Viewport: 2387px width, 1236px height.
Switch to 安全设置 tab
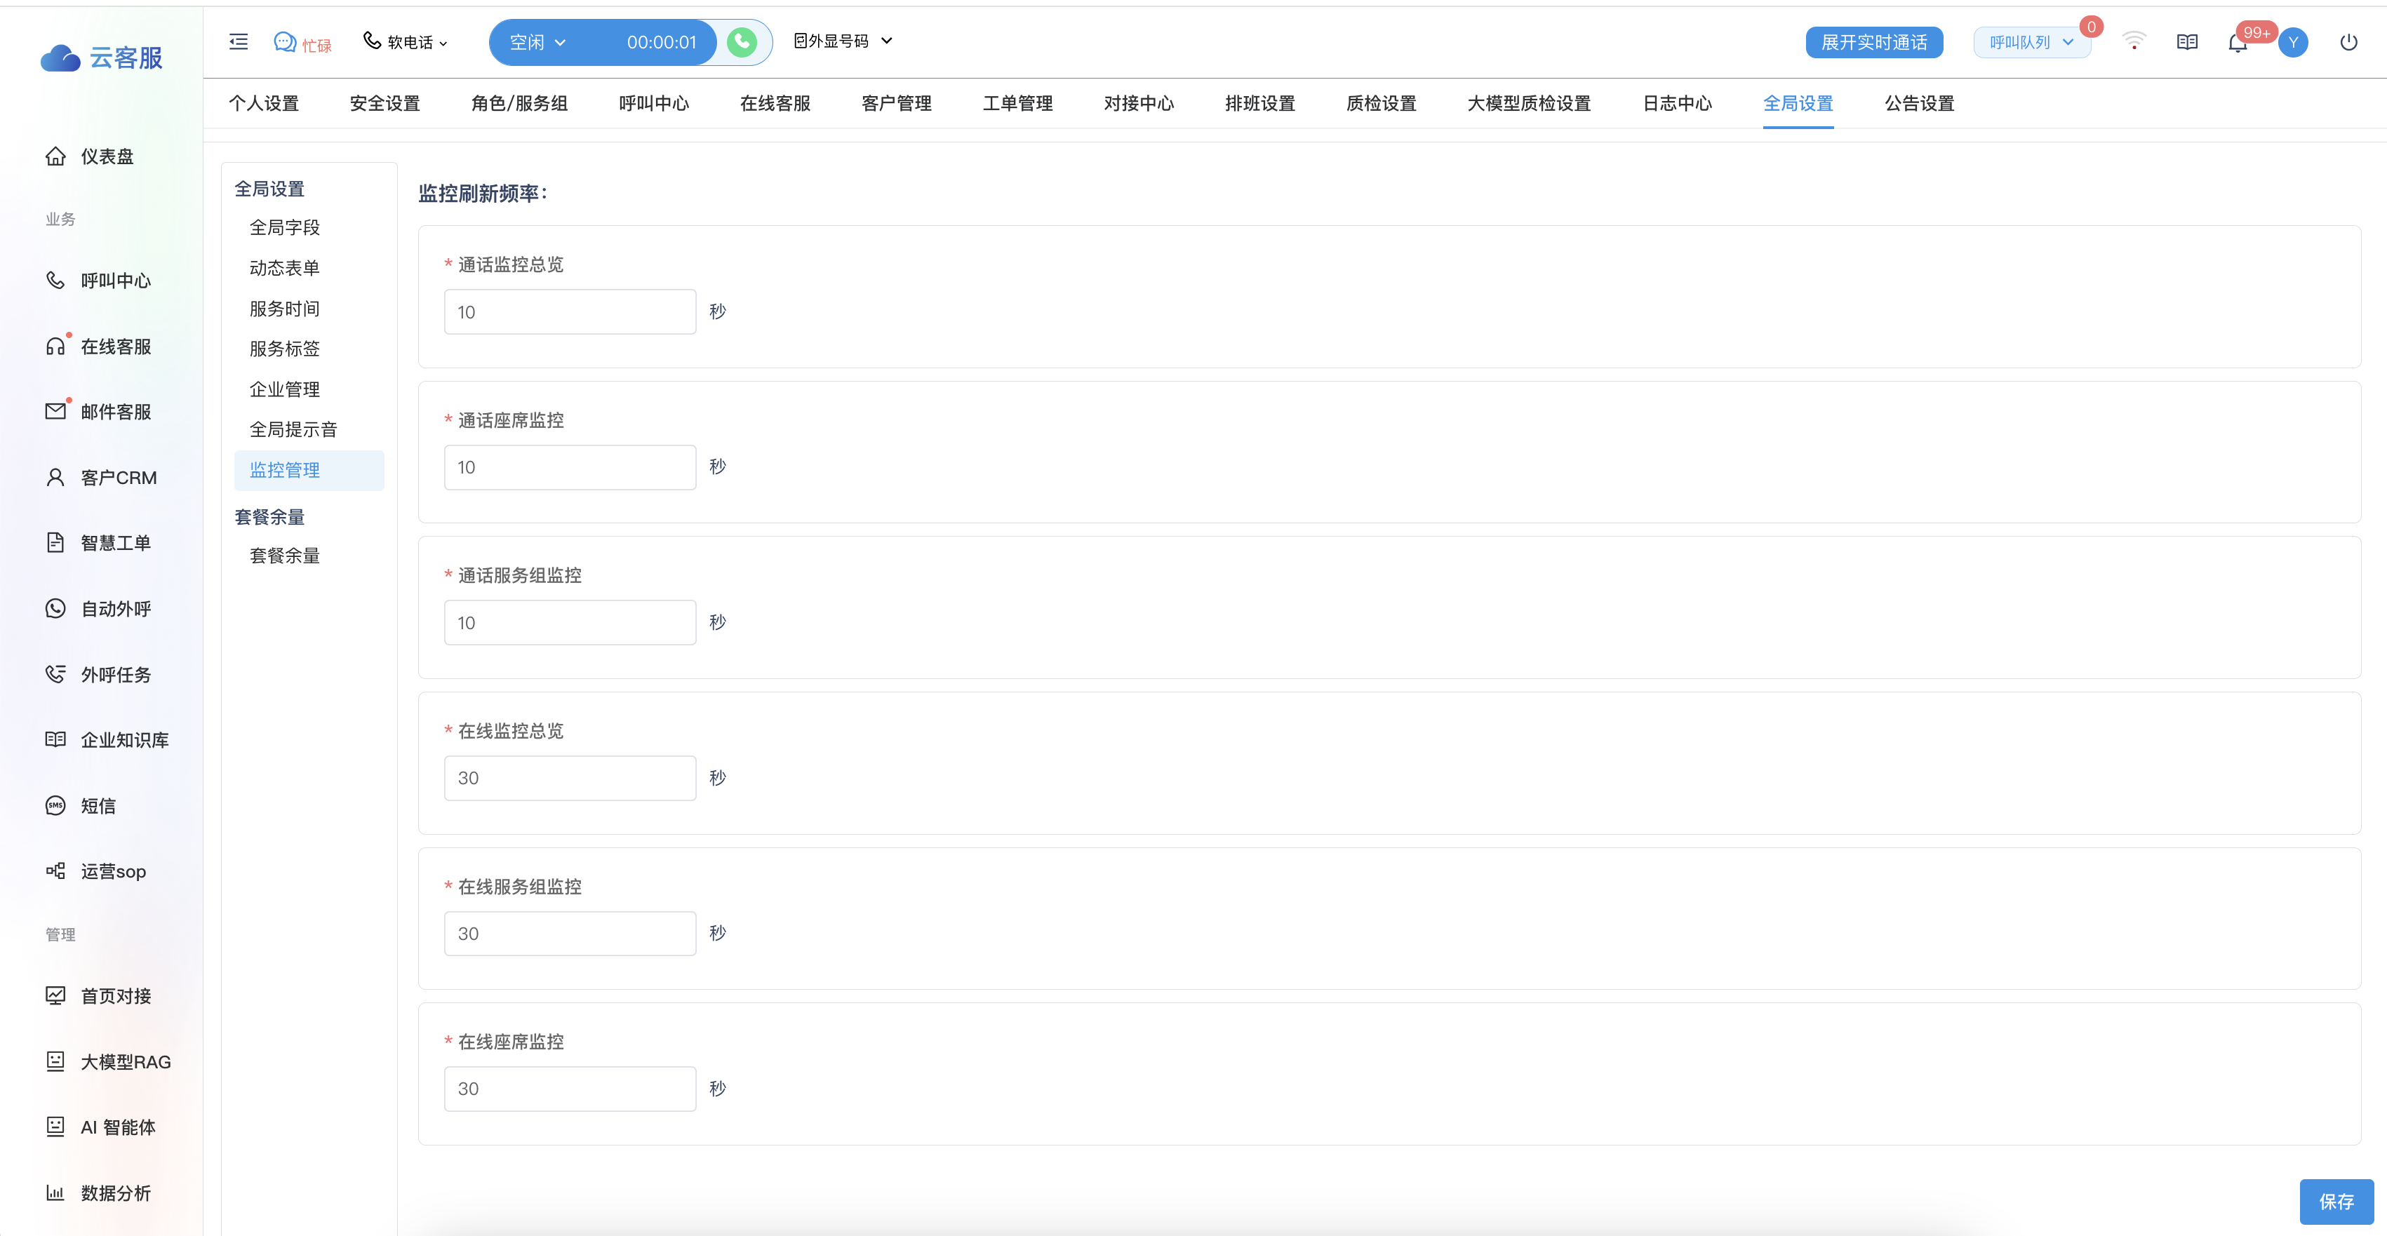click(x=385, y=103)
